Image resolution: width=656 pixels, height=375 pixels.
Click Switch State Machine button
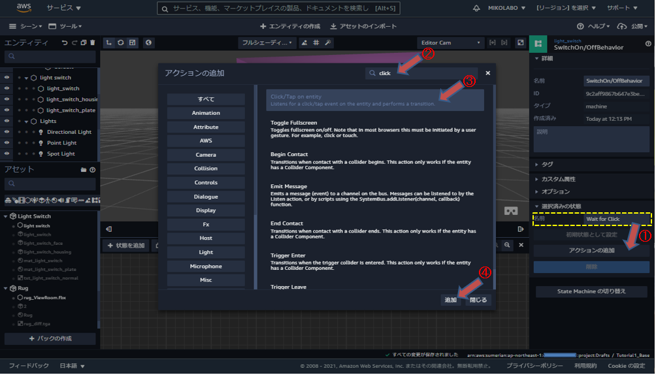(591, 291)
